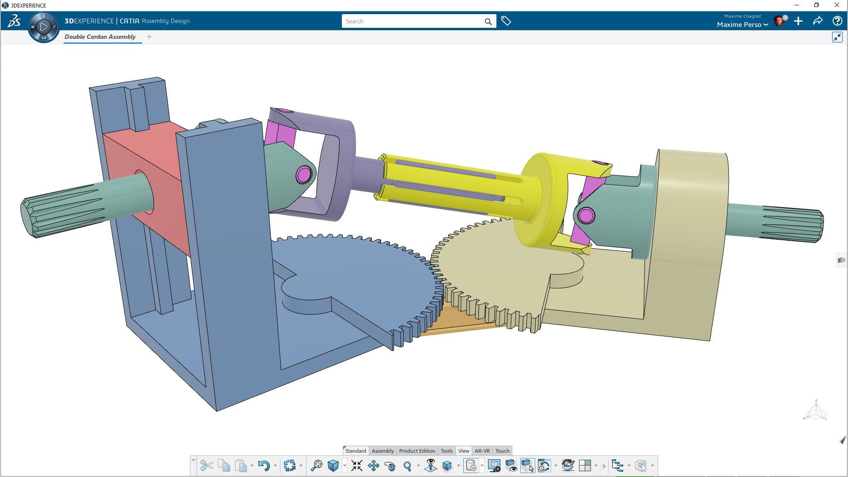Expand the multi-view layout dropdown arrow
848x477 pixels.
[596, 466]
